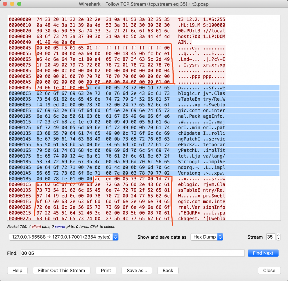
Task: Select hex row at offset 000001C5
Action: (x=117, y=185)
